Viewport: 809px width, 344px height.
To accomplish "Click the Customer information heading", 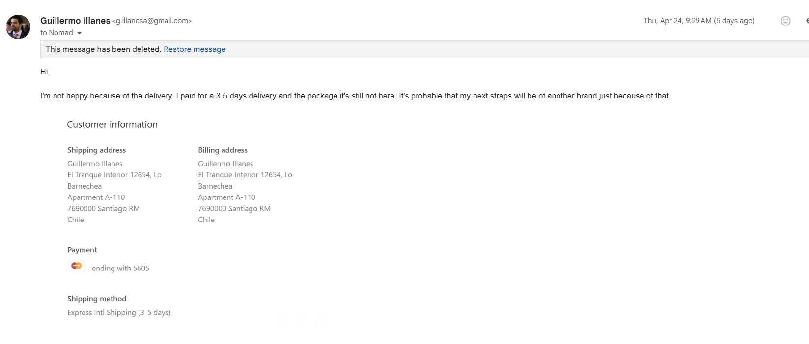I will (112, 124).
